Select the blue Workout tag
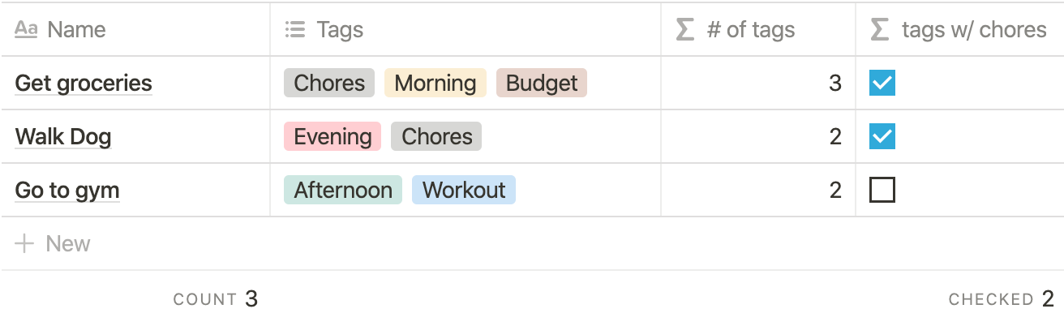This screenshot has width=1064, height=326. 464,190
